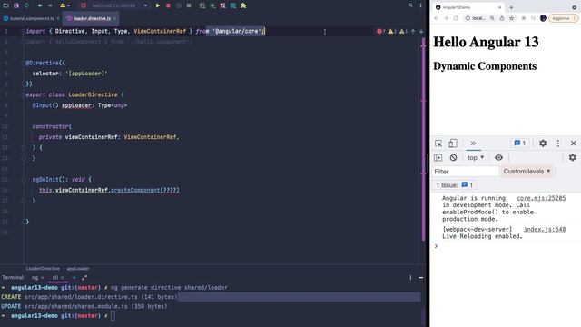Activate DevTools inspect element picker
581x327 pixels.
tap(438, 144)
